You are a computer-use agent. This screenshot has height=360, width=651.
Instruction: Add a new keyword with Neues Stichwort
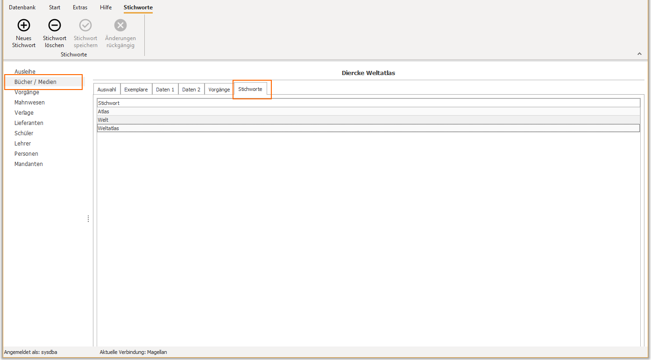pos(24,33)
